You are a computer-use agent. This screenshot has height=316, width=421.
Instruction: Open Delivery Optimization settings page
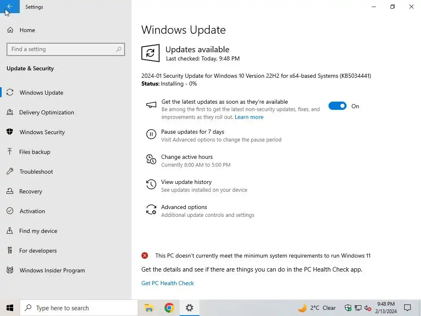[x=66, y=112]
